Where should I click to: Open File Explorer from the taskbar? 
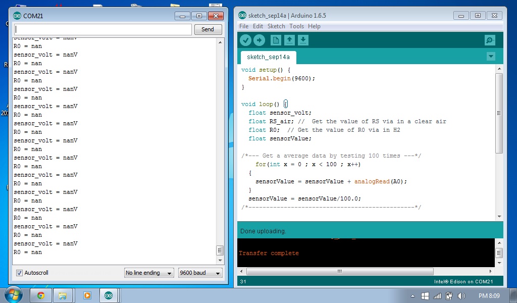[63, 295]
